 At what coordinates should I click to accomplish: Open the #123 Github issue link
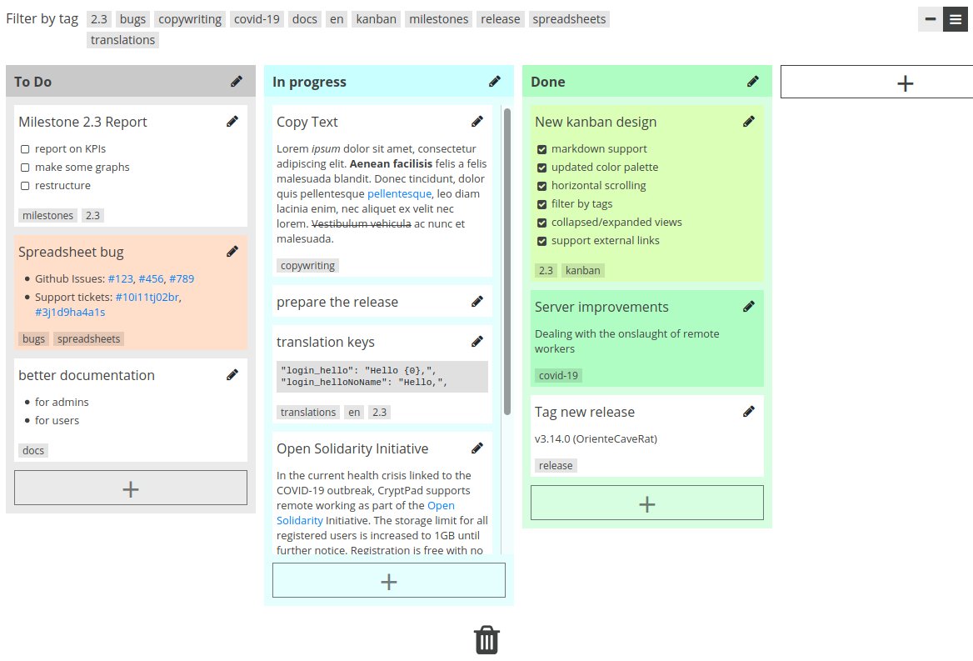point(121,278)
